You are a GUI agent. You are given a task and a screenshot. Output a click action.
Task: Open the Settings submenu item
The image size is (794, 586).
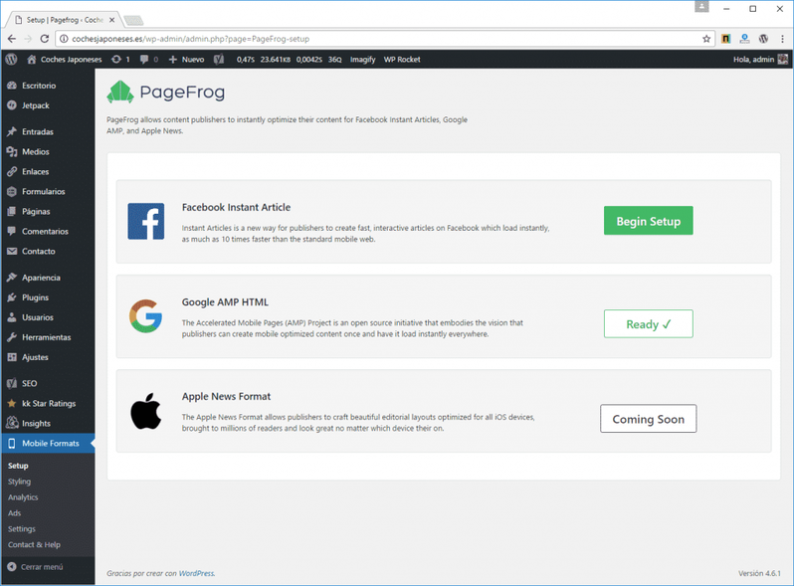(21, 528)
